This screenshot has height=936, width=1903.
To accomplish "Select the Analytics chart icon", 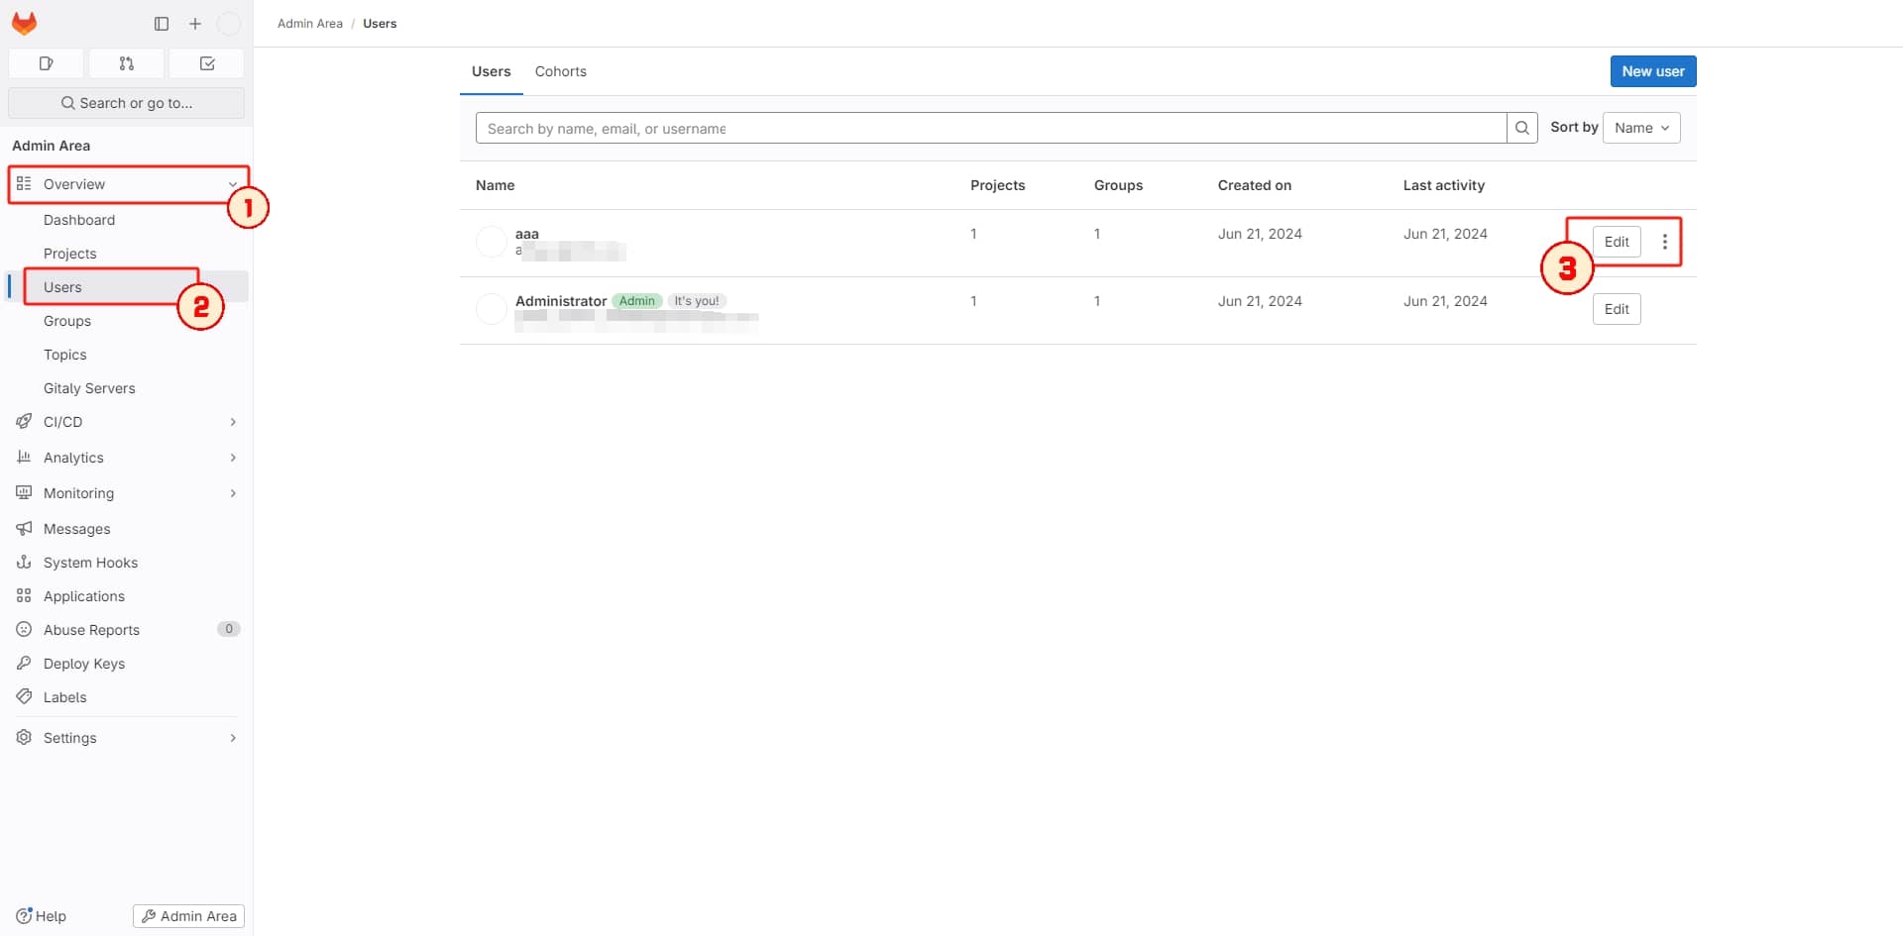I will (25, 457).
